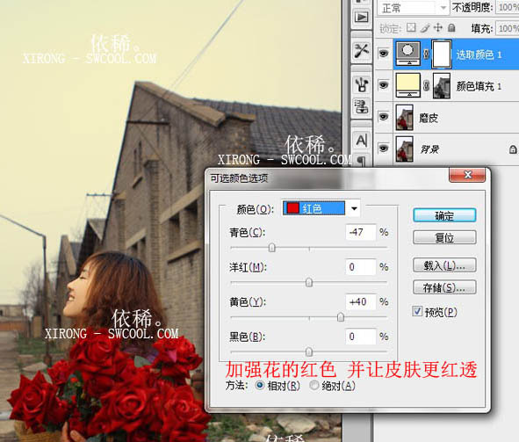Image resolution: width=519 pixels, height=442 pixels.
Task: Click the link icon on 颜色填充 1 layer
Action: click(x=426, y=86)
